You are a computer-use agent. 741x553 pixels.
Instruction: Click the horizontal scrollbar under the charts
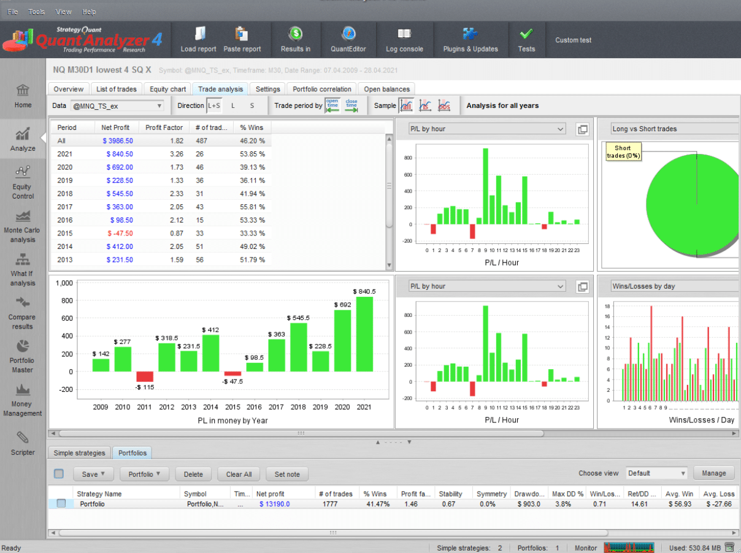coord(299,433)
